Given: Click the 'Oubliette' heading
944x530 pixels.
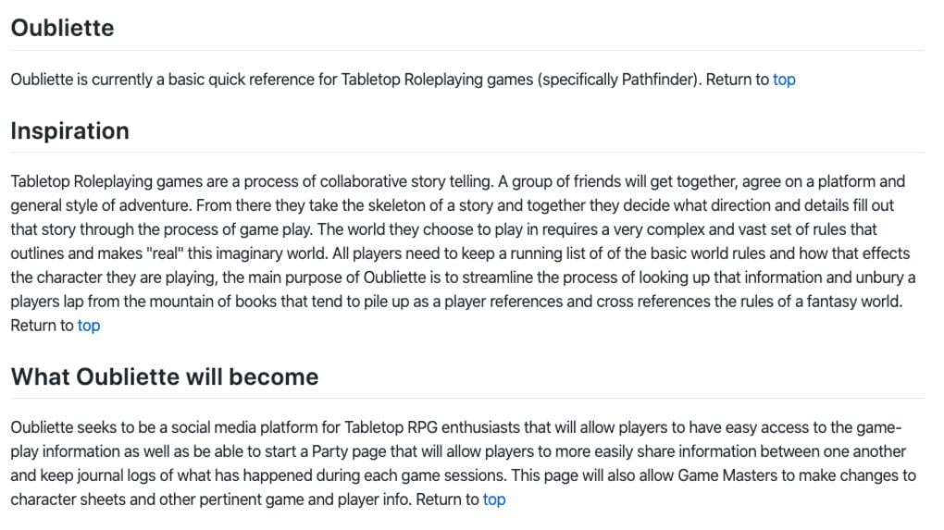Looking at the screenshot, I should pyautogui.click(x=63, y=28).
